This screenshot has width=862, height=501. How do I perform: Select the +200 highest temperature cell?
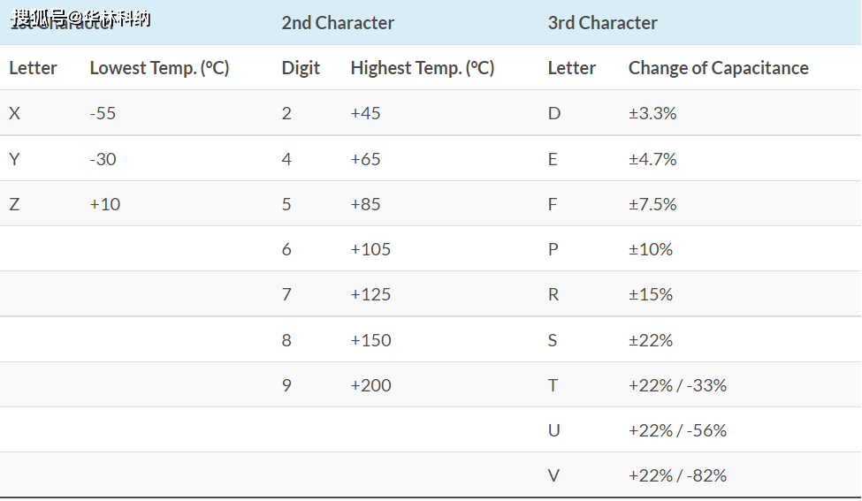click(x=370, y=385)
